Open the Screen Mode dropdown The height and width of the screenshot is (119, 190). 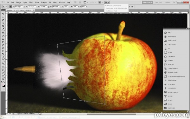107,2
